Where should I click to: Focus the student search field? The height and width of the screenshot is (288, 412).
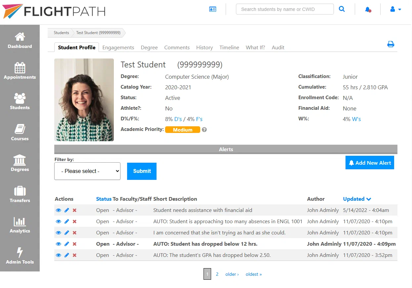285,9
